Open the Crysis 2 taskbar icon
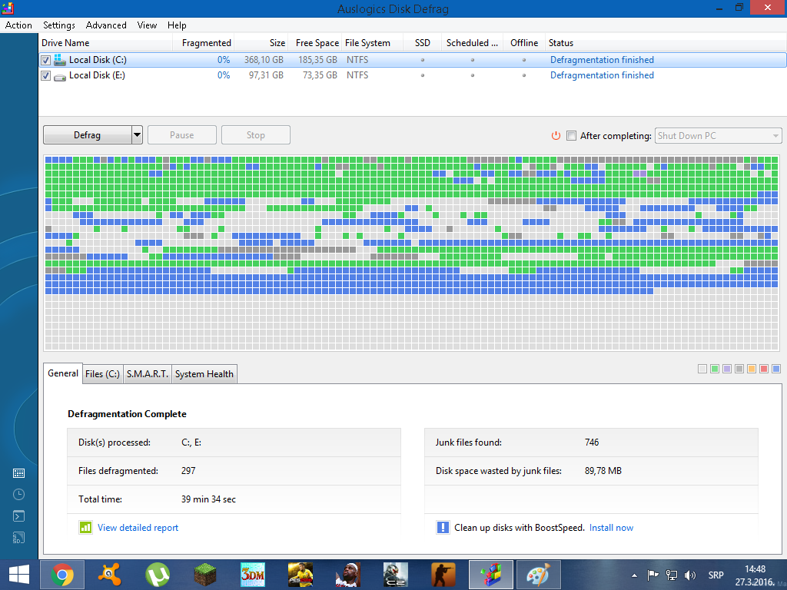Screen dimensions: 787x590 pos(396,575)
